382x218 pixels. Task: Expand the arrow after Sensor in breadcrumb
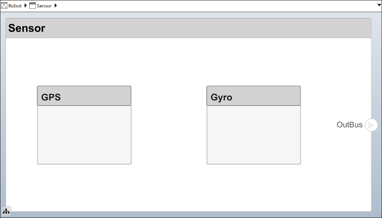pos(56,6)
